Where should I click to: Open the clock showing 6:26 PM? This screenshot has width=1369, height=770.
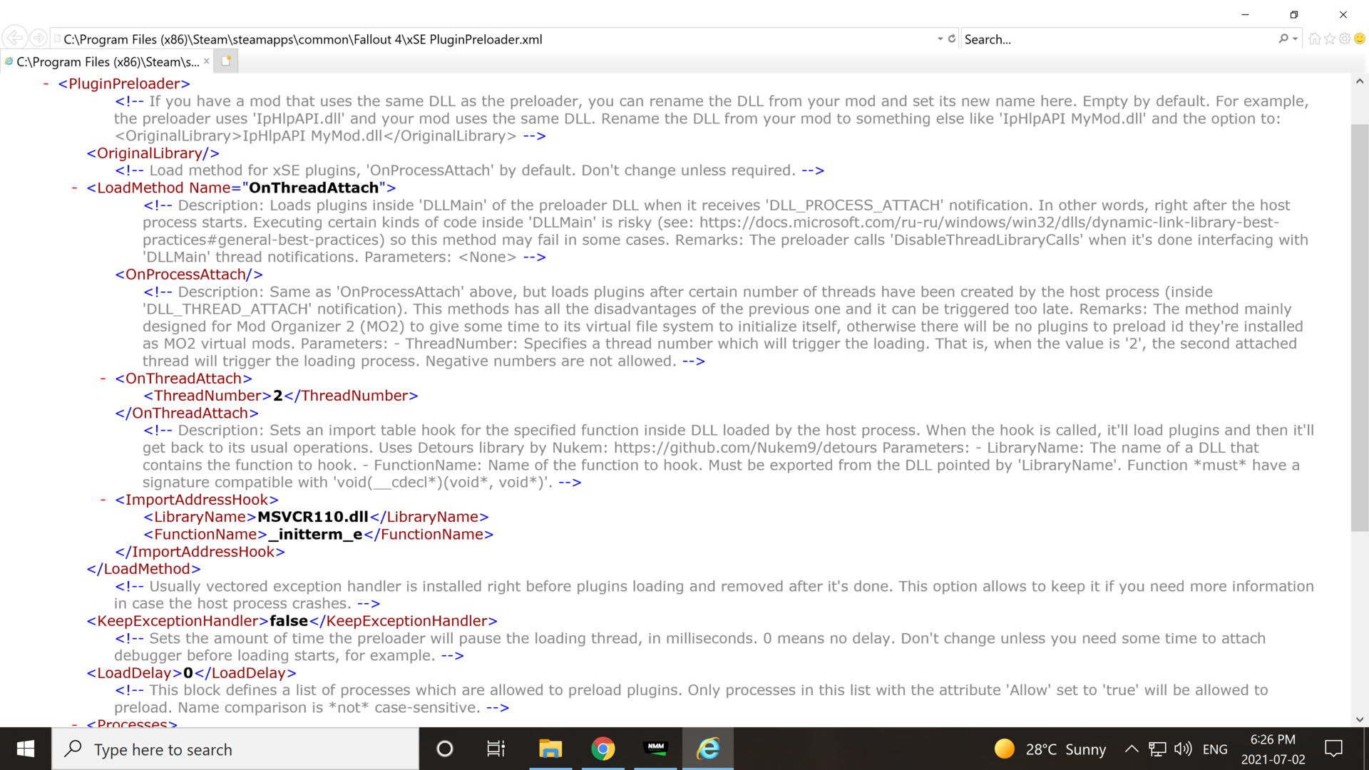pyautogui.click(x=1273, y=749)
